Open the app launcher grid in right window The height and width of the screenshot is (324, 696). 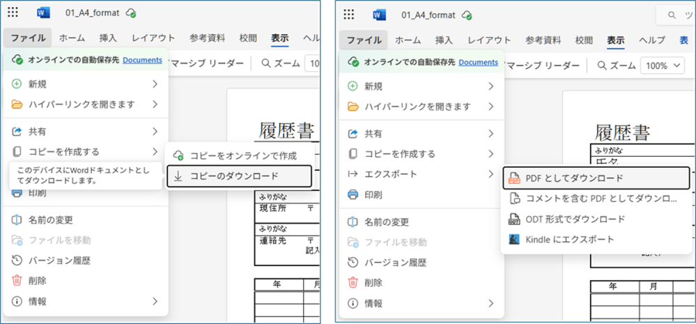click(349, 15)
